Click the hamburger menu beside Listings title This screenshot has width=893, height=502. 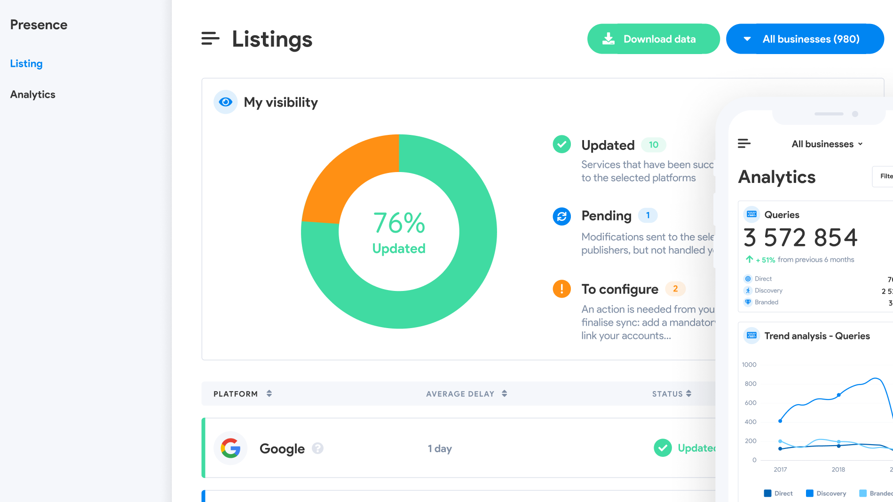(x=210, y=39)
